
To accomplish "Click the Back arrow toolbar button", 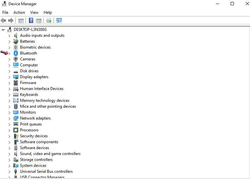I will pos(3,21).
